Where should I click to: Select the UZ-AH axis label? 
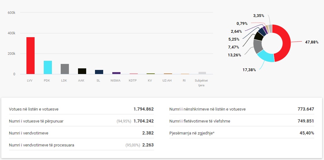click(168, 81)
